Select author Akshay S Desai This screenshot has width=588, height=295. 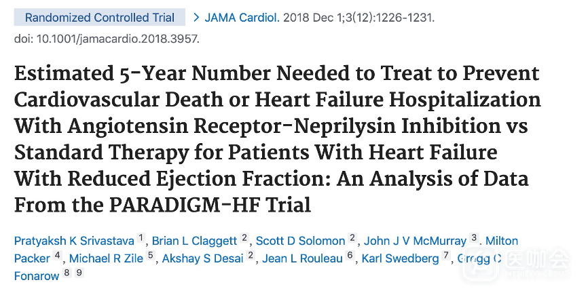(x=202, y=258)
